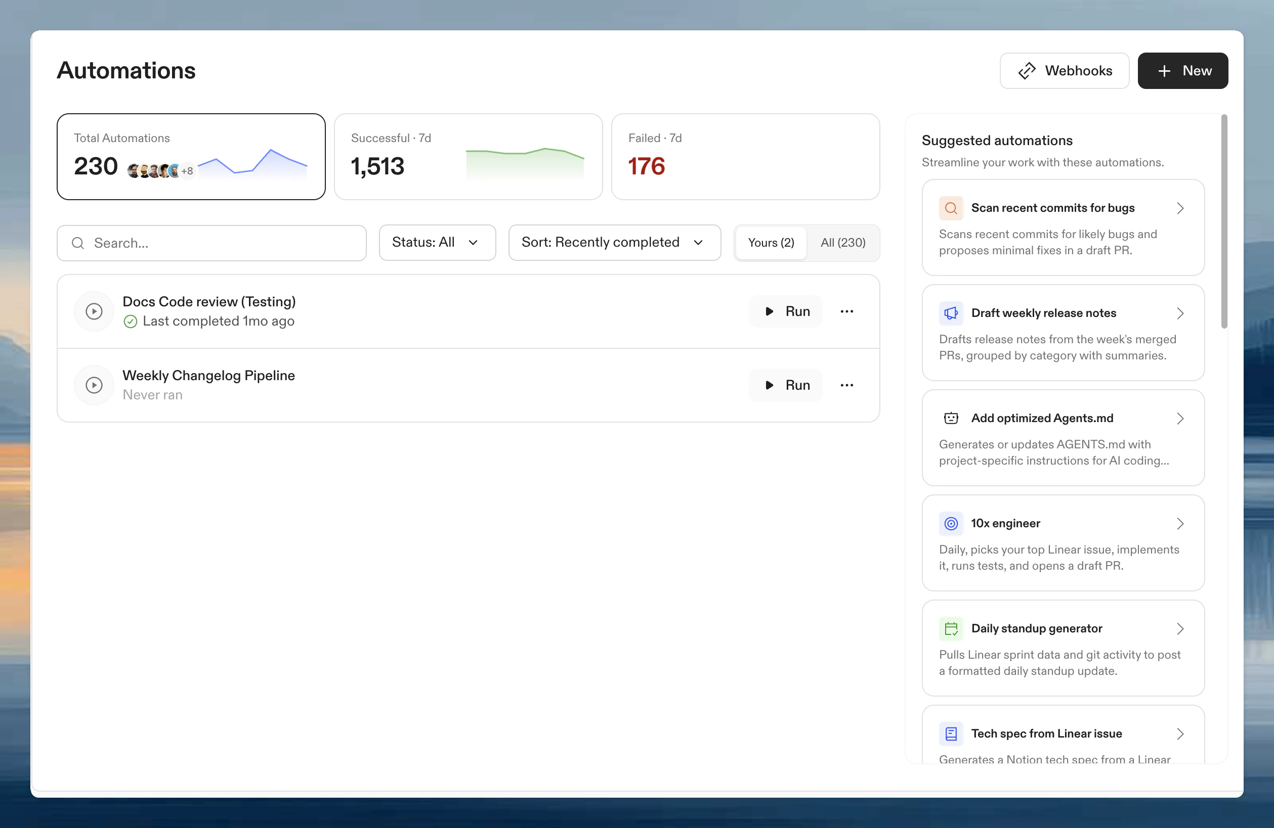Click the document icon on Tech spec from Linear issue

click(951, 733)
